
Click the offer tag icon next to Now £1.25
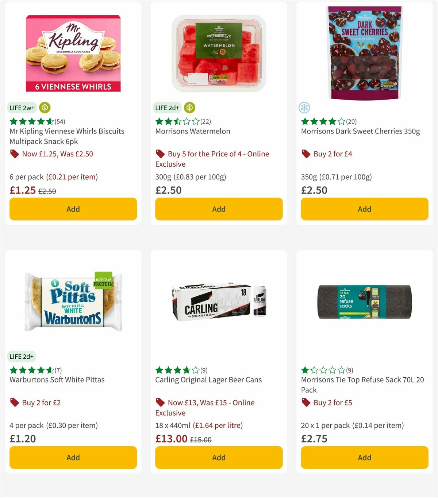[14, 154]
